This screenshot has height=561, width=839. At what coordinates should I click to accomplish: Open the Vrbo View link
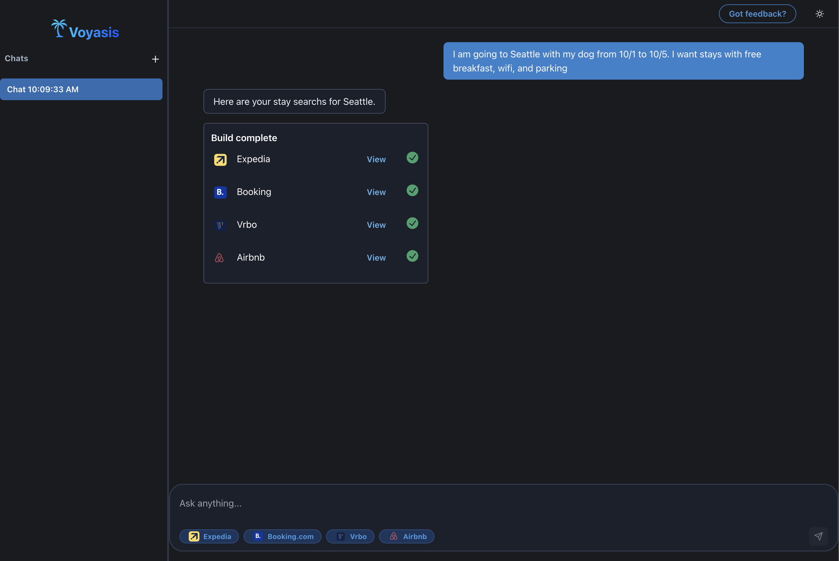pos(376,225)
